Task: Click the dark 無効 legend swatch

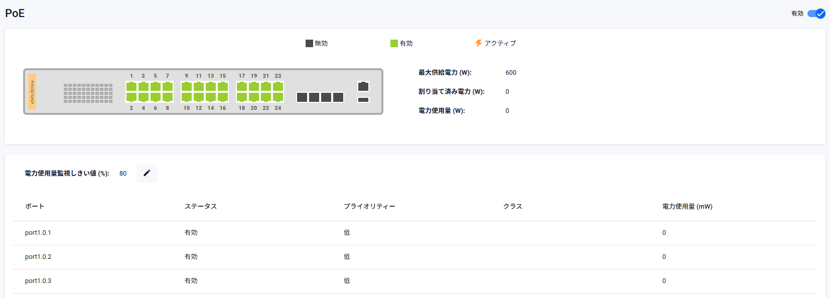Action: click(x=309, y=43)
